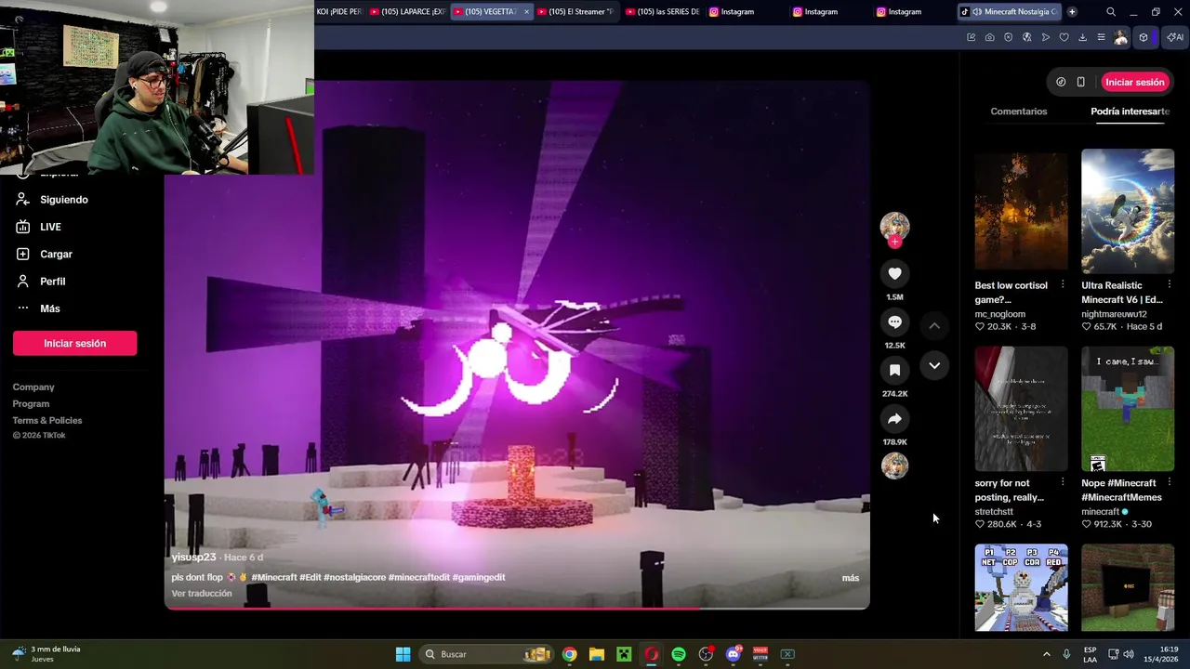This screenshot has width=1190, height=669.
Task: Expand the caption with the más link
Action: pos(851,578)
